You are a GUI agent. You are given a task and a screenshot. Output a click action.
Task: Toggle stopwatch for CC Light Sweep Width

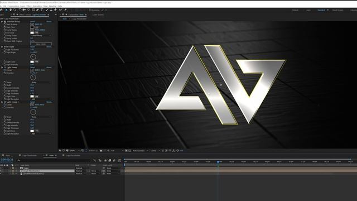[4, 85]
